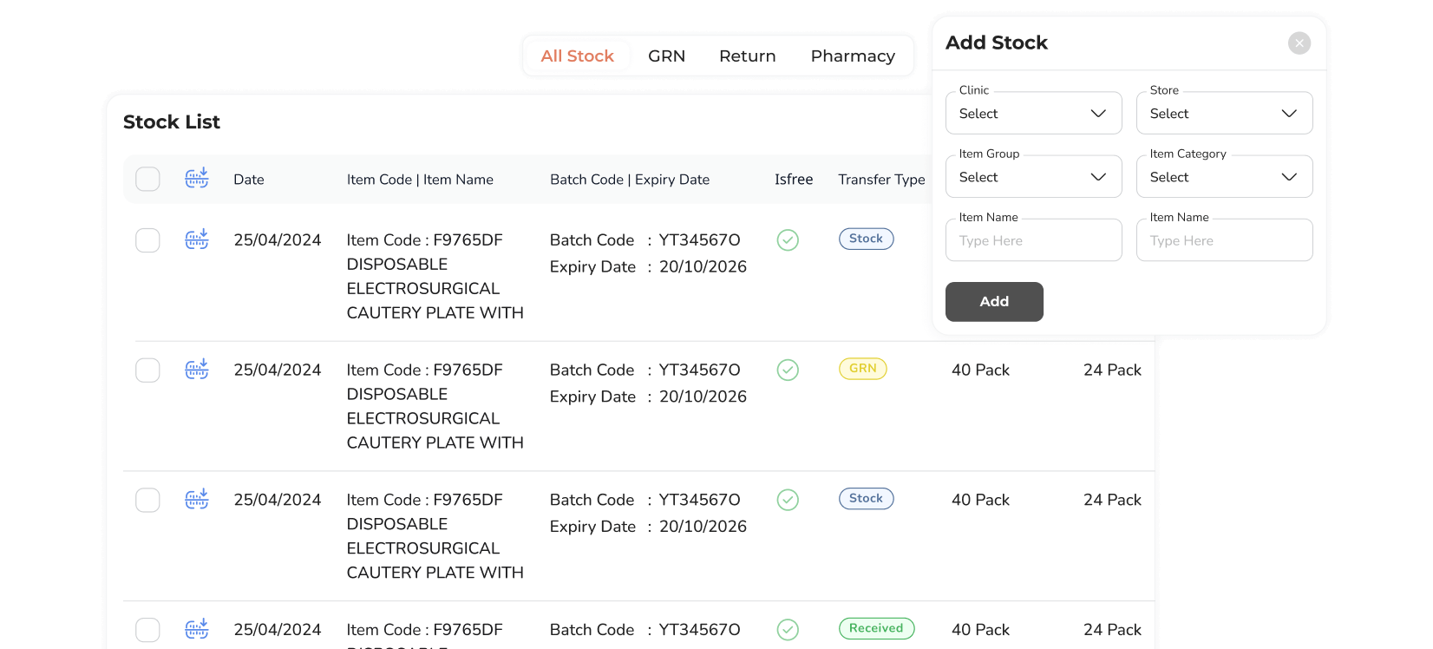Click the basket icon in the first stock row
The image size is (1433, 649).
(x=197, y=239)
